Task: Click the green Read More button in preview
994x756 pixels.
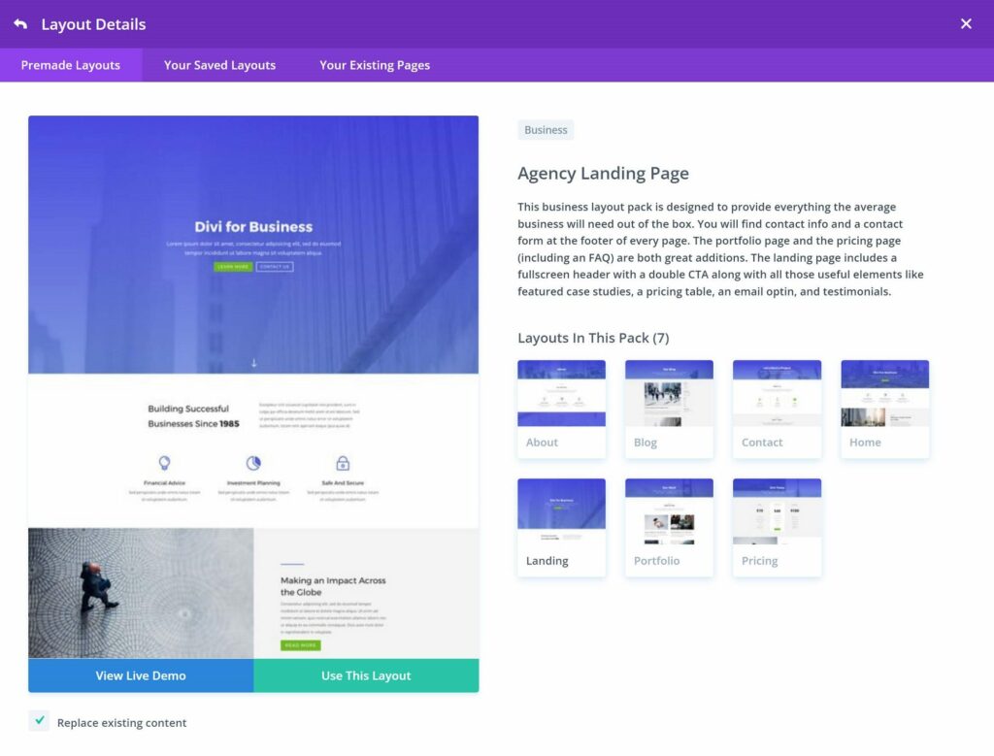Action: tap(301, 645)
